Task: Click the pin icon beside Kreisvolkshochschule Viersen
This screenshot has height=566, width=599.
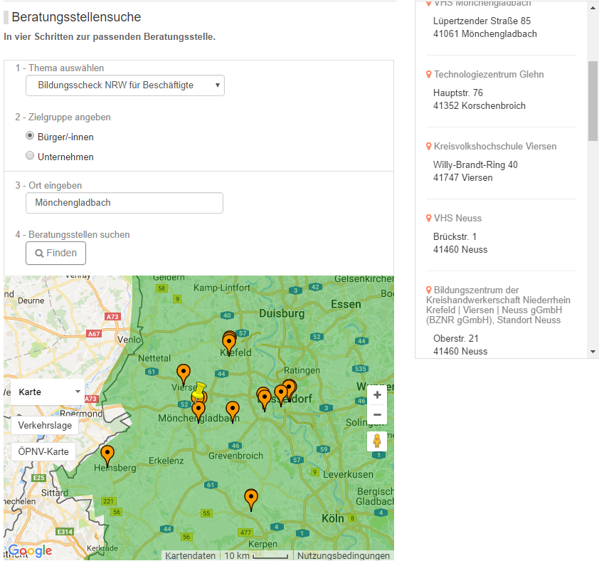Action: tap(429, 147)
